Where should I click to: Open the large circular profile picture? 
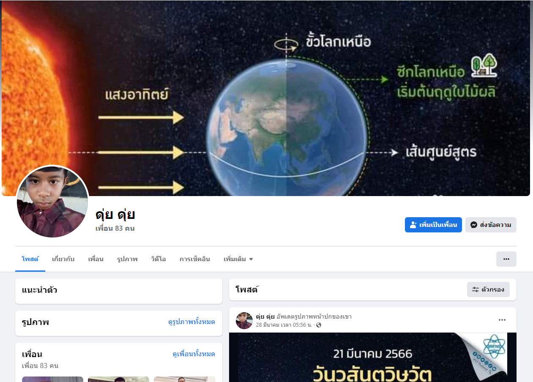click(52, 201)
